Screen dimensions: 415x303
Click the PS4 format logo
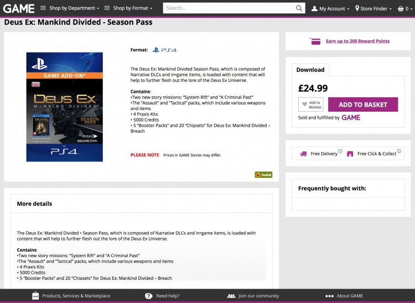click(165, 50)
